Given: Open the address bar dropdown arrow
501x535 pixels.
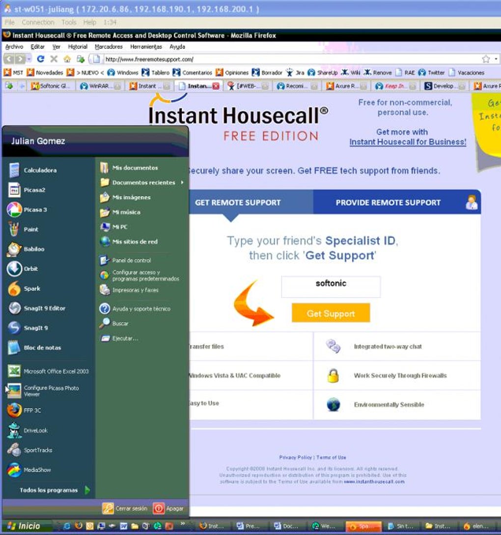Looking at the screenshot, I should pyautogui.click(x=496, y=59).
